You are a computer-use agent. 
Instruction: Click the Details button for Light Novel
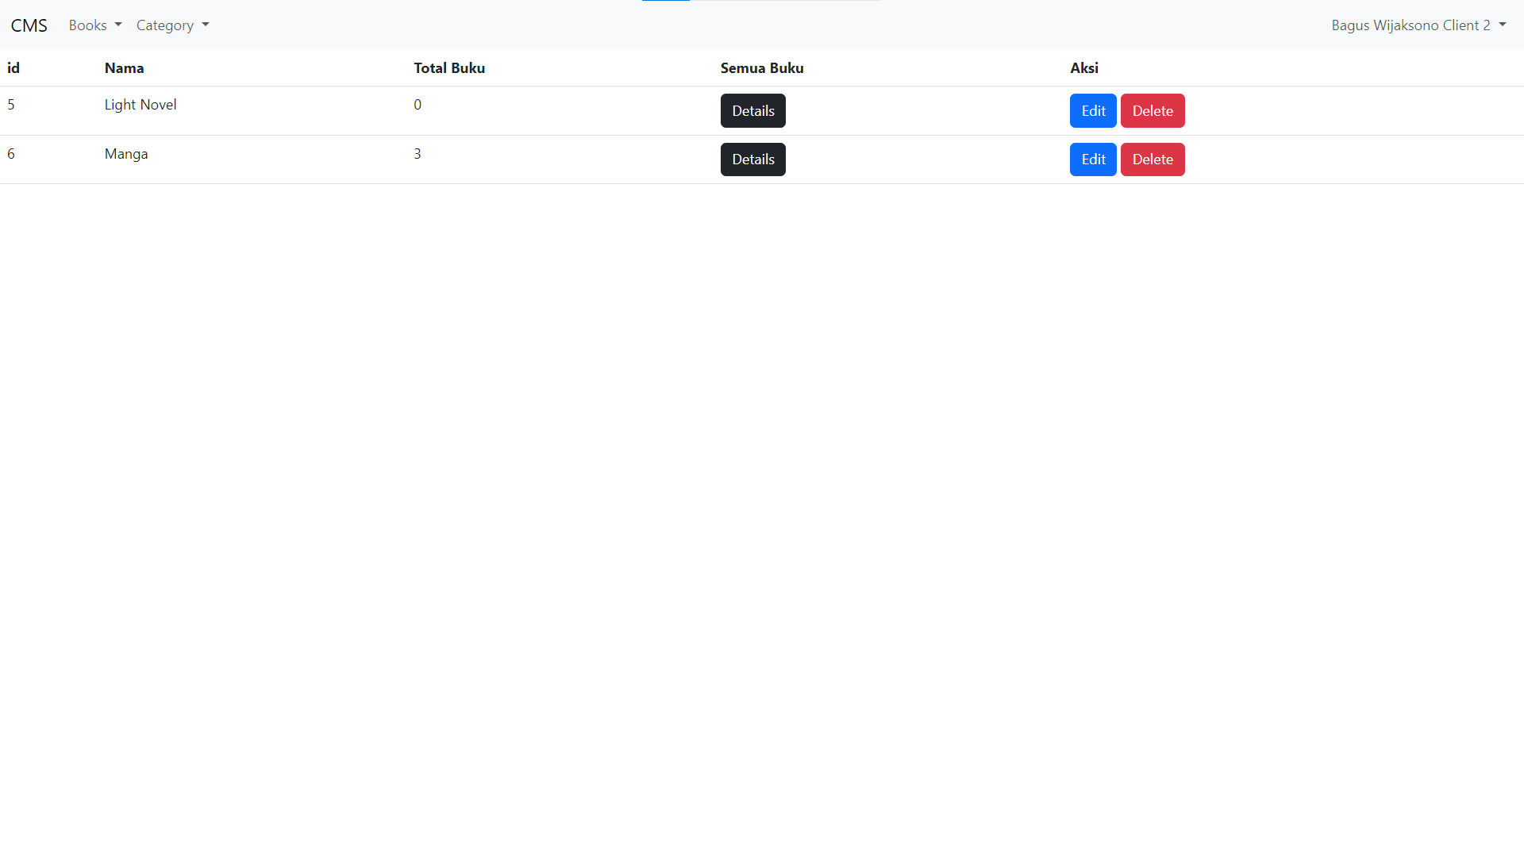[x=752, y=110]
